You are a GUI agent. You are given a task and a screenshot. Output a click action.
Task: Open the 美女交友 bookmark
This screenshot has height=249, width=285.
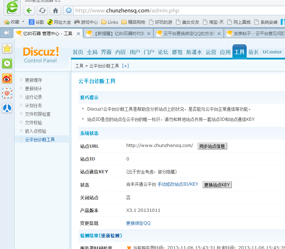click(x=188, y=22)
